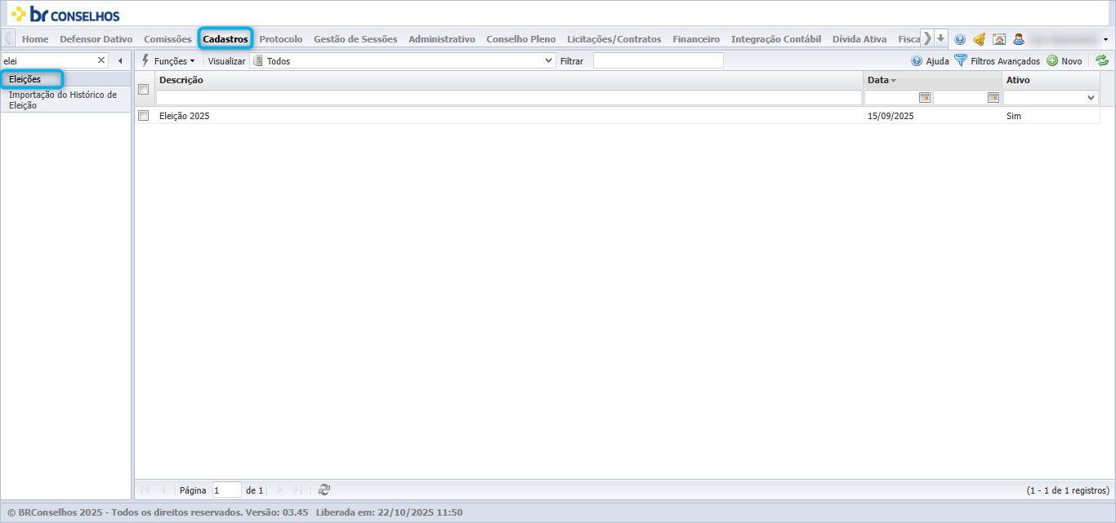Screen dimensions: 1116x523
Task: Open the module list down-arrow button
Action: [x=941, y=38]
